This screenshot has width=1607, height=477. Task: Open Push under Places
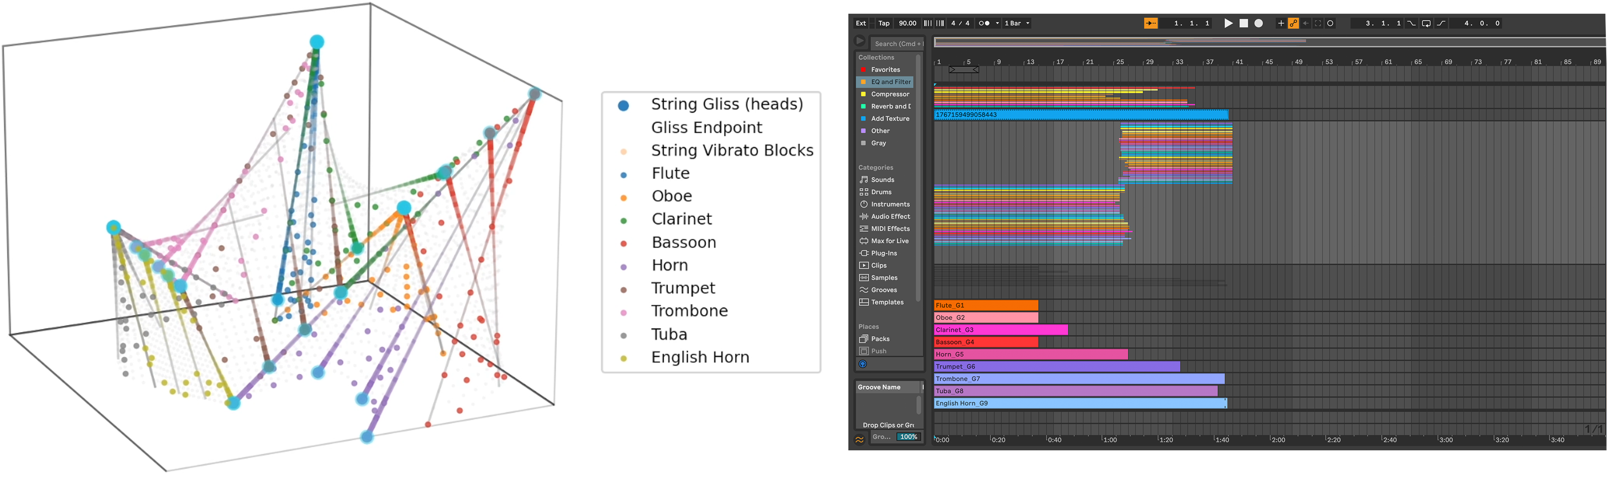tap(885, 351)
